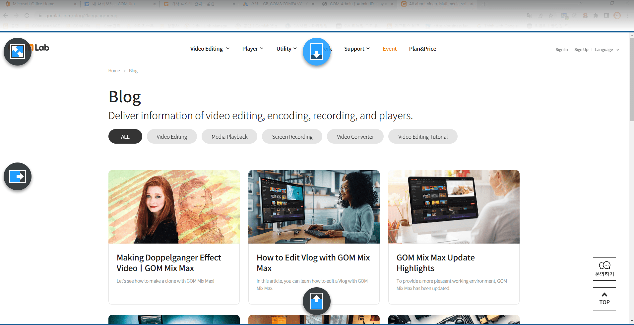Bookmark this page with the star icon
The width and height of the screenshot is (634, 325).
coord(551,16)
